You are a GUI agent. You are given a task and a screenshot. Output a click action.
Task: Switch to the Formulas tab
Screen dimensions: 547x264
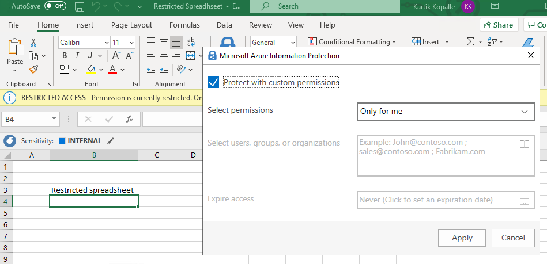[184, 25]
